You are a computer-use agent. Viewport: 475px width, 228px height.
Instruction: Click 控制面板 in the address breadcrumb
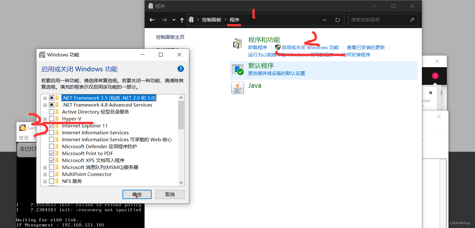212,20
